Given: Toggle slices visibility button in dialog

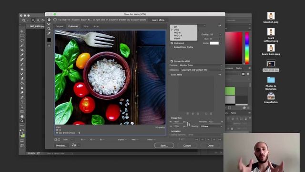Looking at the screenshot, I should click(x=49, y=45).
